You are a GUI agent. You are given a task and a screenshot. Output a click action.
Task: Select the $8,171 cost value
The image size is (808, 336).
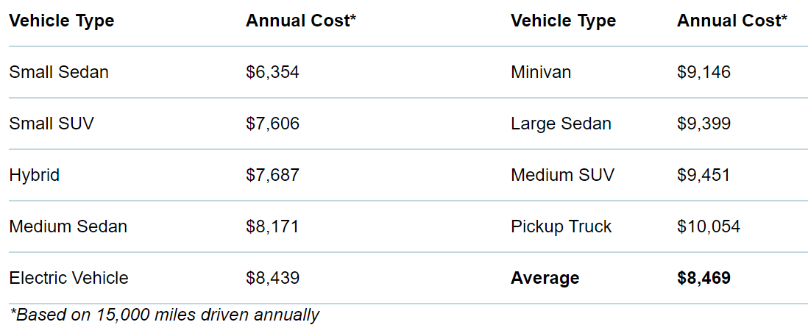coord(272,226)
